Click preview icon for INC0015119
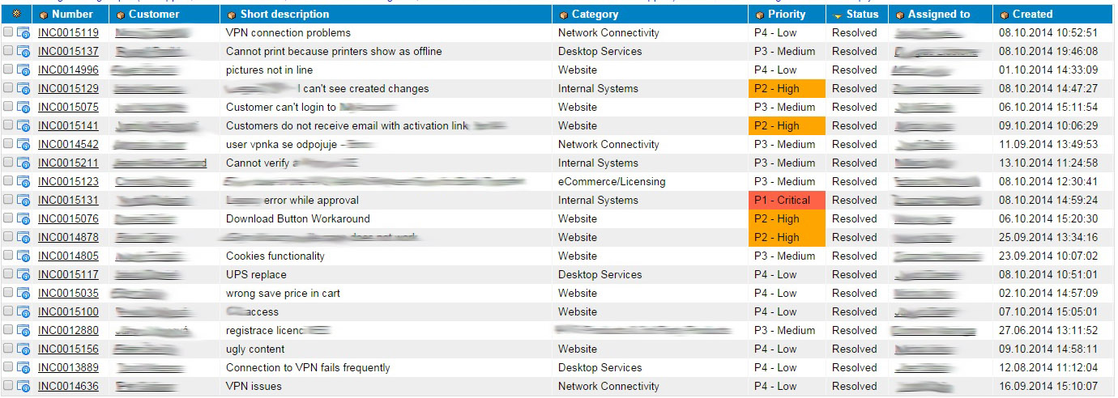The height and width of the screenshot is (398, 1118). click(x=23, y=33)
